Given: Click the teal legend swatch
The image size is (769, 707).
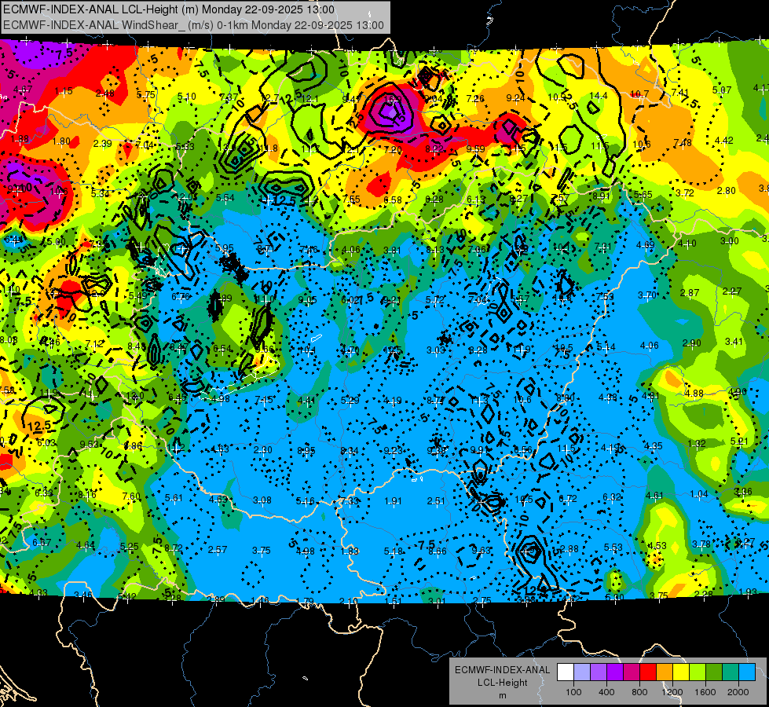Looking at the screenshot, I should 731,672.
